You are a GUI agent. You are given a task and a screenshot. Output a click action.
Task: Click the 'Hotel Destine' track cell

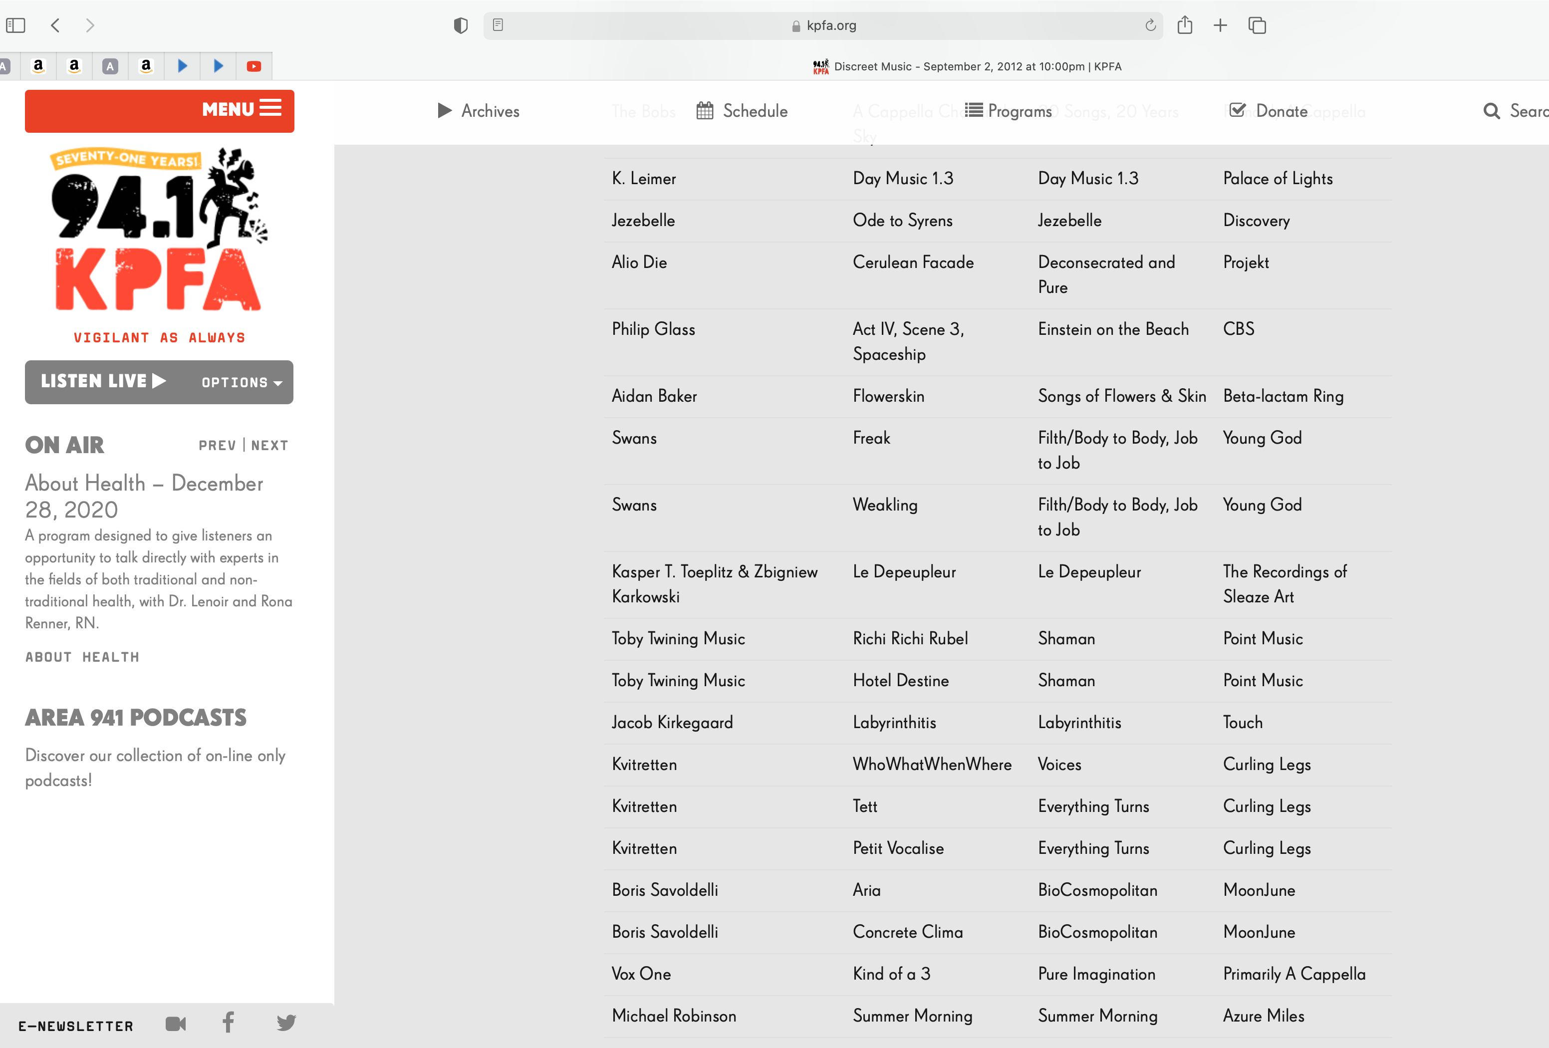tap(900, 681)
